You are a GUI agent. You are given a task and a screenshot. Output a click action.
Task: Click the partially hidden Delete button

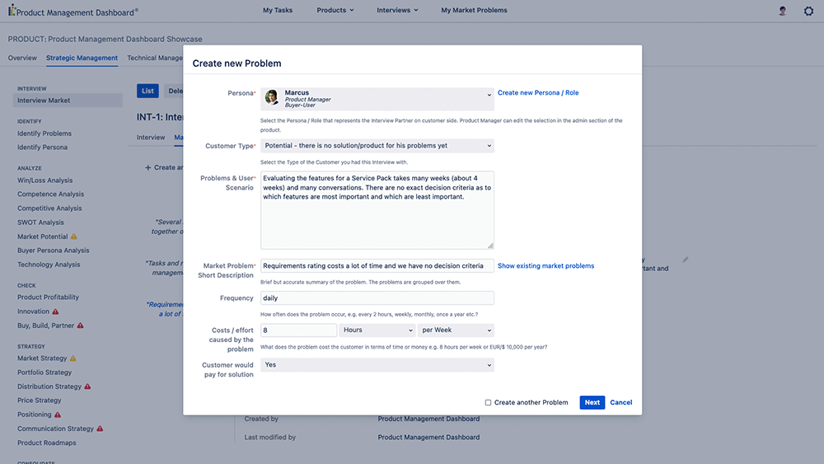[x=173, y=91]
